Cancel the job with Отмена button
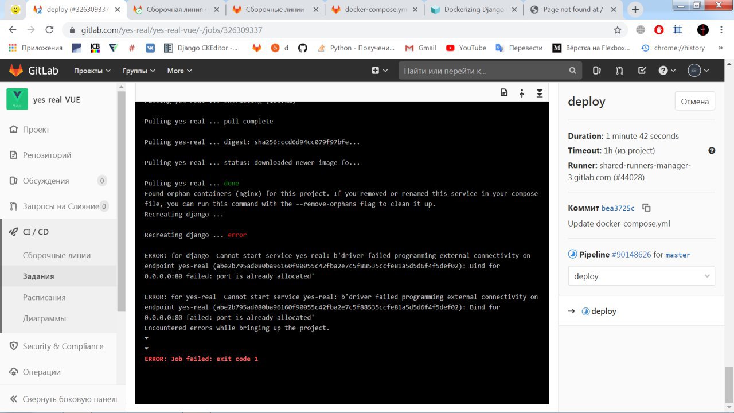Image resolution: width=734 pixels, height=413 pixels. (695, 102)
